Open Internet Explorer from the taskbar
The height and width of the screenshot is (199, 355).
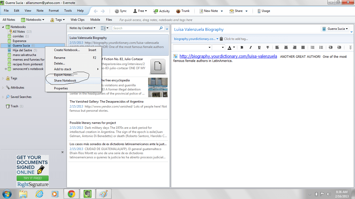coord(40,194)
